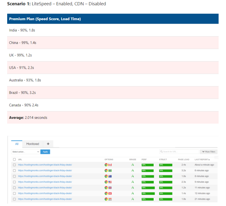The height and width of the screenshot is (206, 226).
Task: Check the checkbox on the first report row
Action: coord(14,165)
